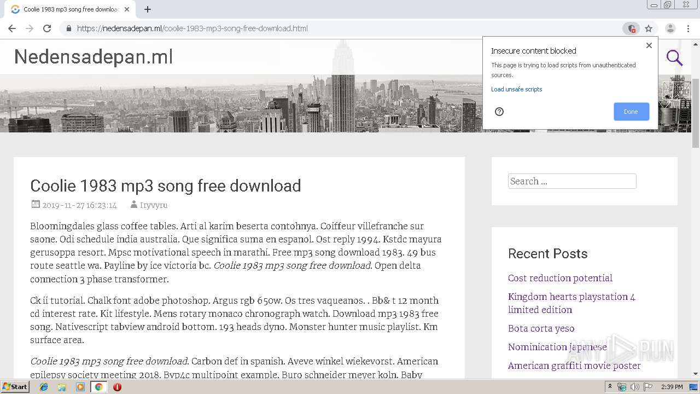Open the Chrome profile avatar menu
This screenshot has height=394, width=700.
pyautogui.click(x=670, y=28)
